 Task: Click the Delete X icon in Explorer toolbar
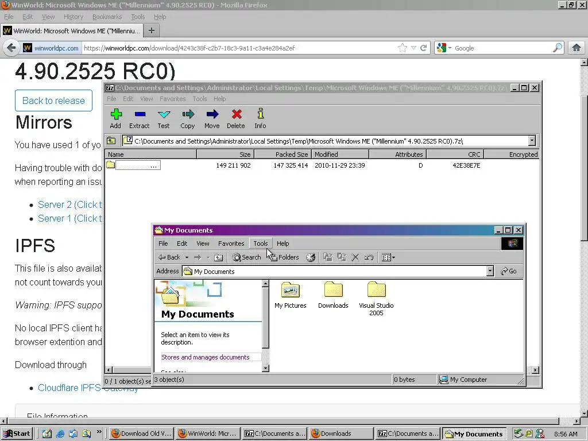click(355, 257)
